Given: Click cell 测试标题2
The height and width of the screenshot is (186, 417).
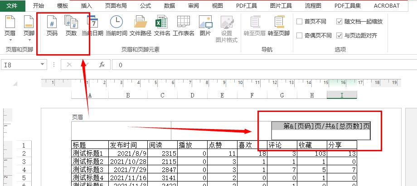Looking at the screenshot, I should click(90, 161).
